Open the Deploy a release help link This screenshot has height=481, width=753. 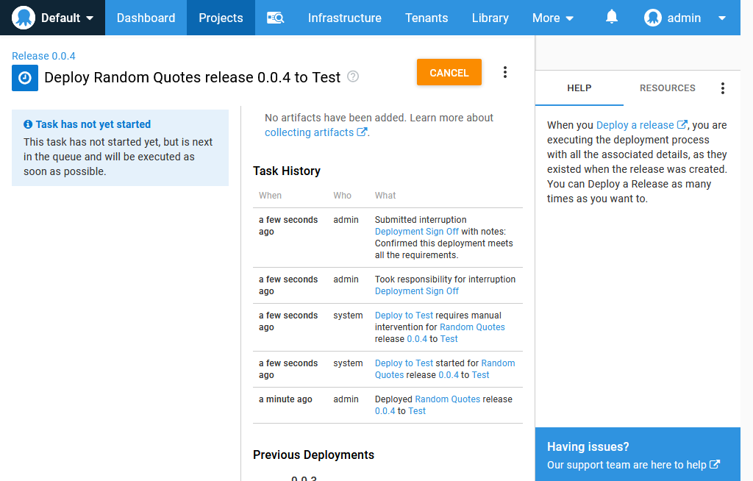(635, 125)
